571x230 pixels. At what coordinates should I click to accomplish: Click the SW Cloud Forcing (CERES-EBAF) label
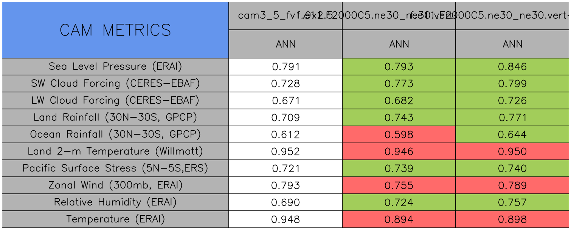(115, 84)
